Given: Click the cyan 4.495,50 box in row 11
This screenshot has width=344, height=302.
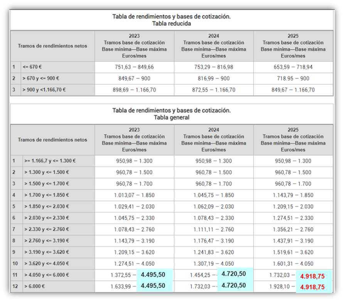Looking at the screenshot, I should point(153,275).
